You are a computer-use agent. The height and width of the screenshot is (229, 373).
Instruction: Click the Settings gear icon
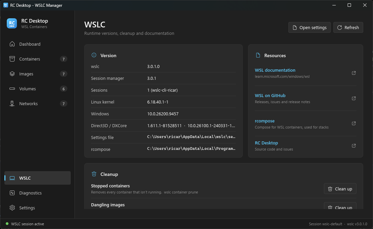tap(12, 208)
